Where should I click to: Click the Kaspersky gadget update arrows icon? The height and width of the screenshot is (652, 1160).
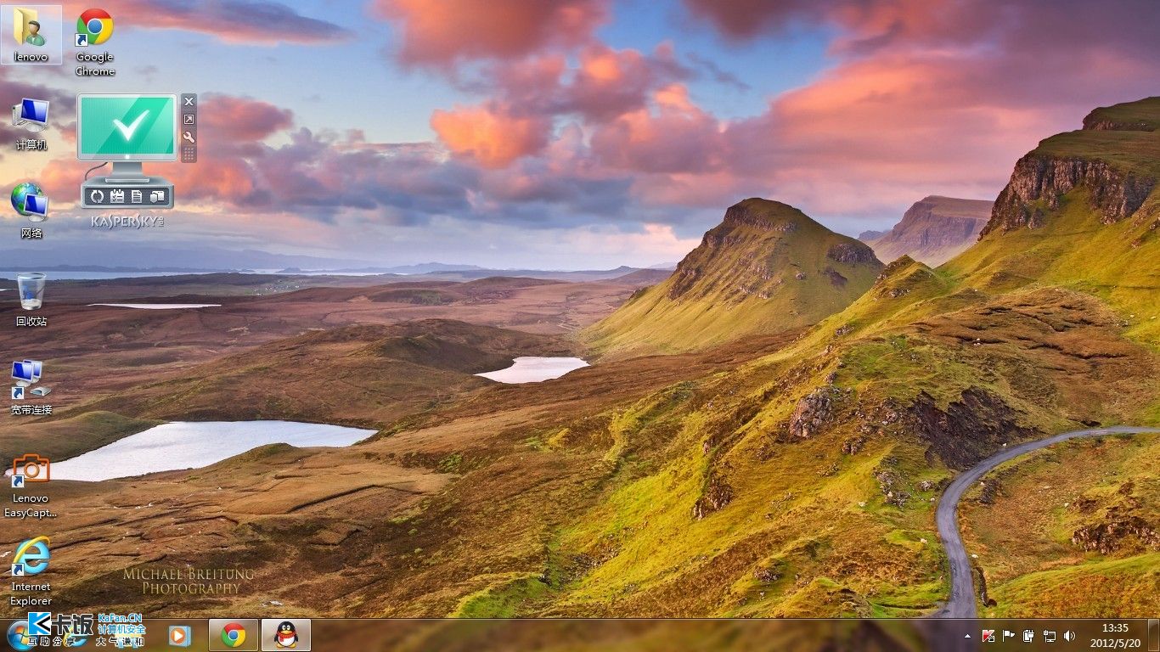[x=98, y=196]
